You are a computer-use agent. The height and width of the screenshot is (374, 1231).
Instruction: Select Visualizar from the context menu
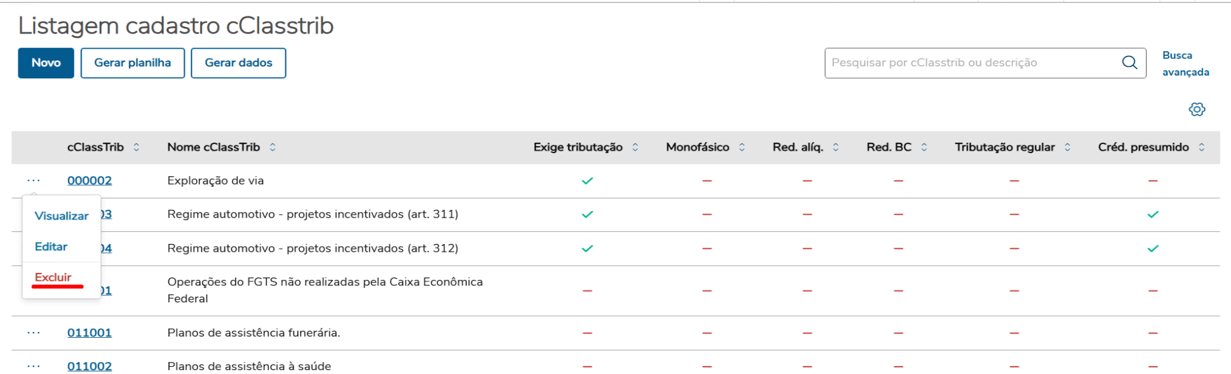coord(61,216)
